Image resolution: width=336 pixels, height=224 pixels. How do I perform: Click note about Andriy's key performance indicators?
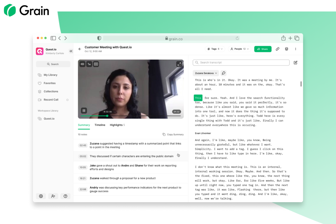131,190
